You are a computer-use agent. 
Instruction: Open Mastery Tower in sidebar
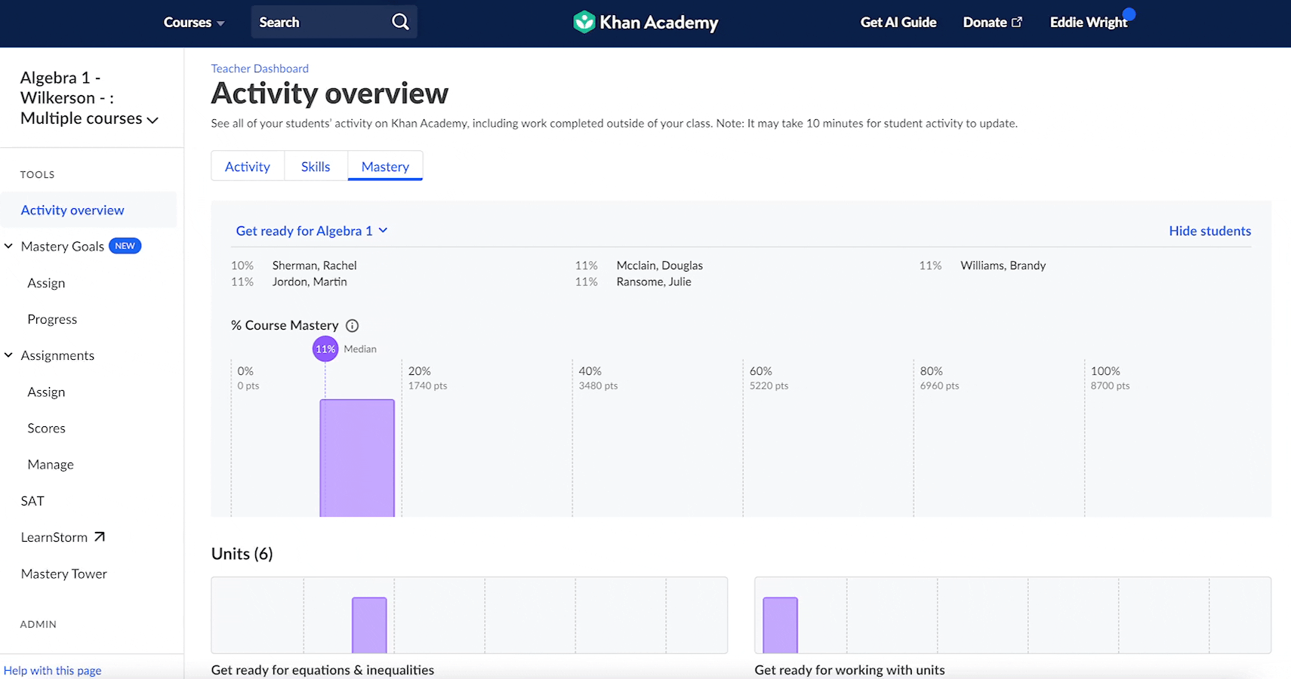click(64, 573)
